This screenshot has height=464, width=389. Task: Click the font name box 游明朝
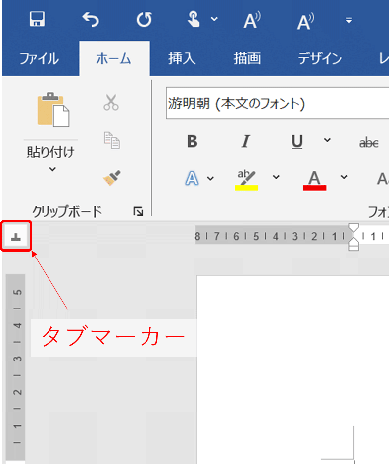pos(272,104)
